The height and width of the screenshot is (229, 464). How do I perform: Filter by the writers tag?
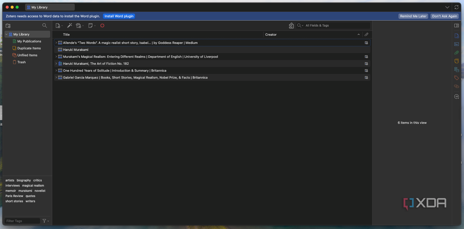click(x=30, y=201)
